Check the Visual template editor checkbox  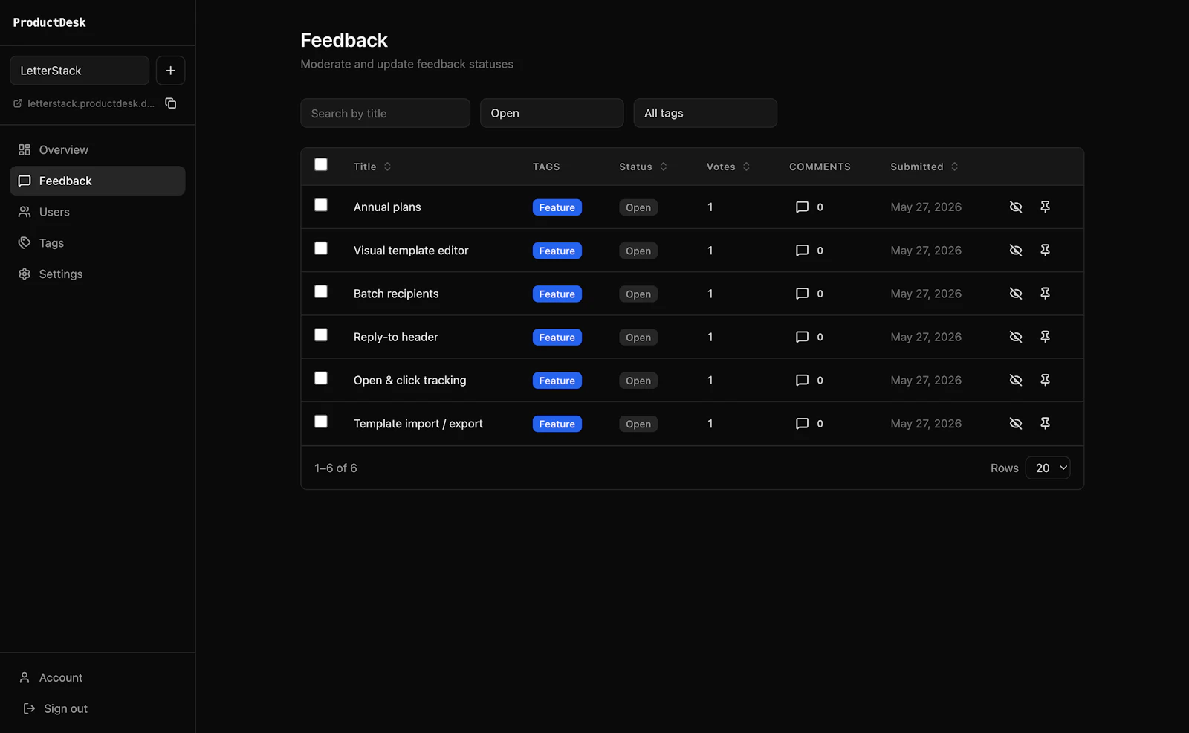tap(321, 248)
